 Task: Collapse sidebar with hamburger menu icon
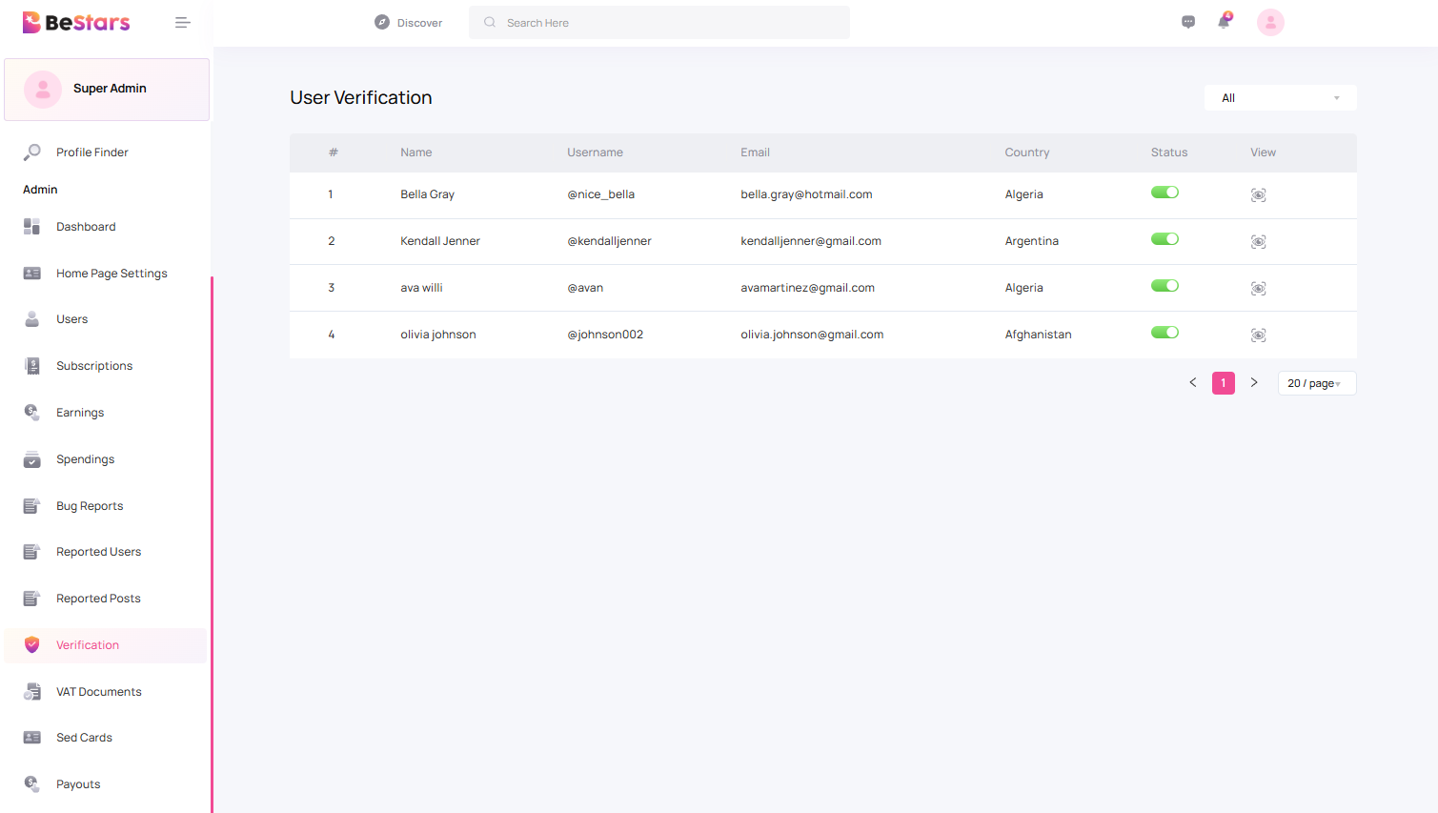[x=183, y=23]
